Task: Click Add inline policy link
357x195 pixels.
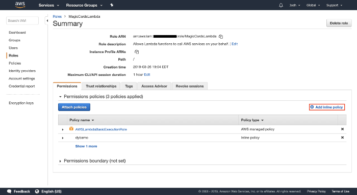Action: pos(327,107)
